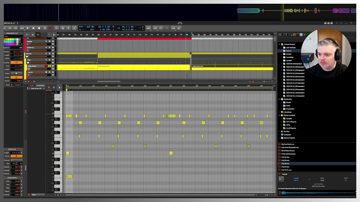Stop playback with the Stop button

33,28
